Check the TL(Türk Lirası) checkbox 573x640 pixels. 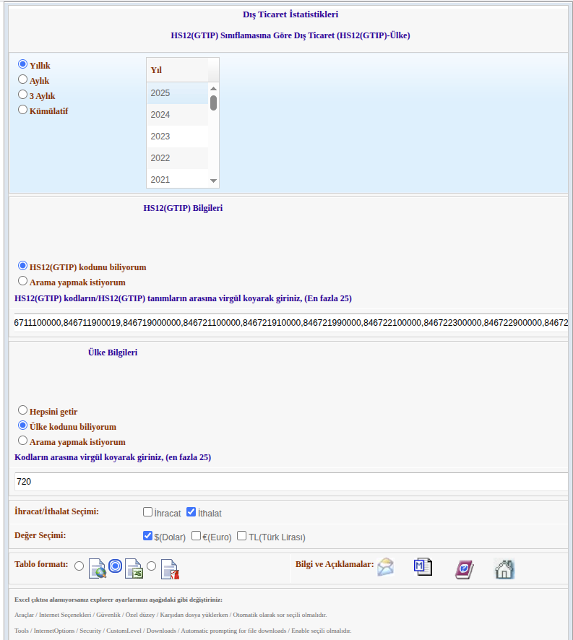[242, 536]
